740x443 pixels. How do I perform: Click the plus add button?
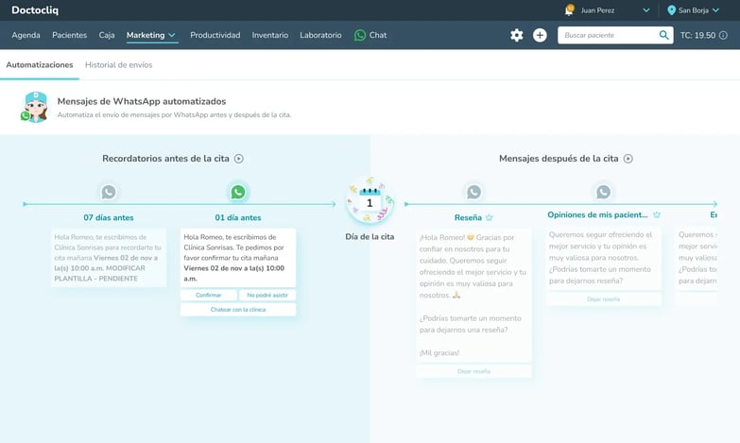540,35
